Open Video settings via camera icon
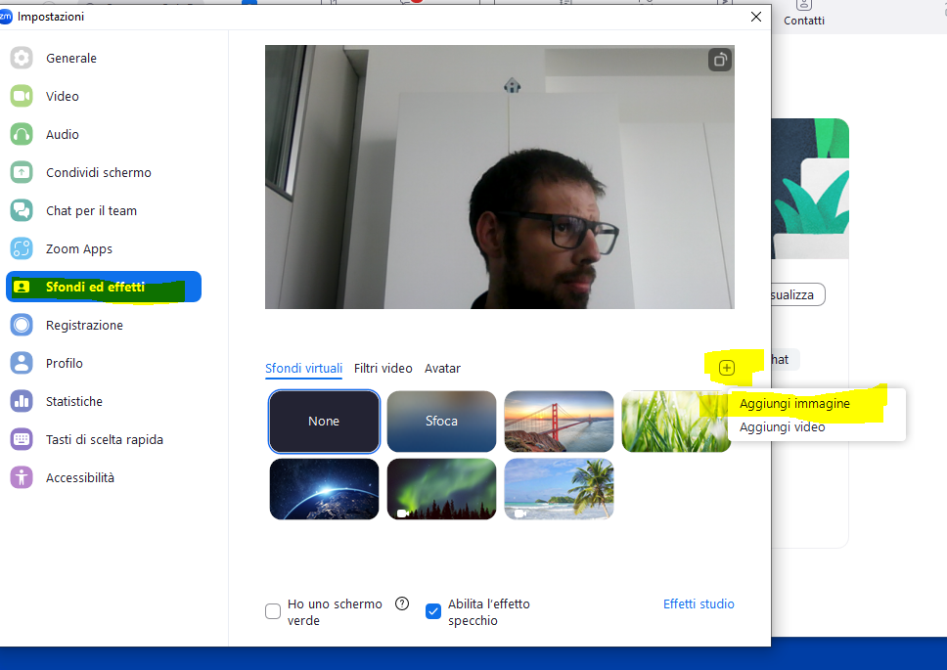The image size is (947, 670). 22,96
